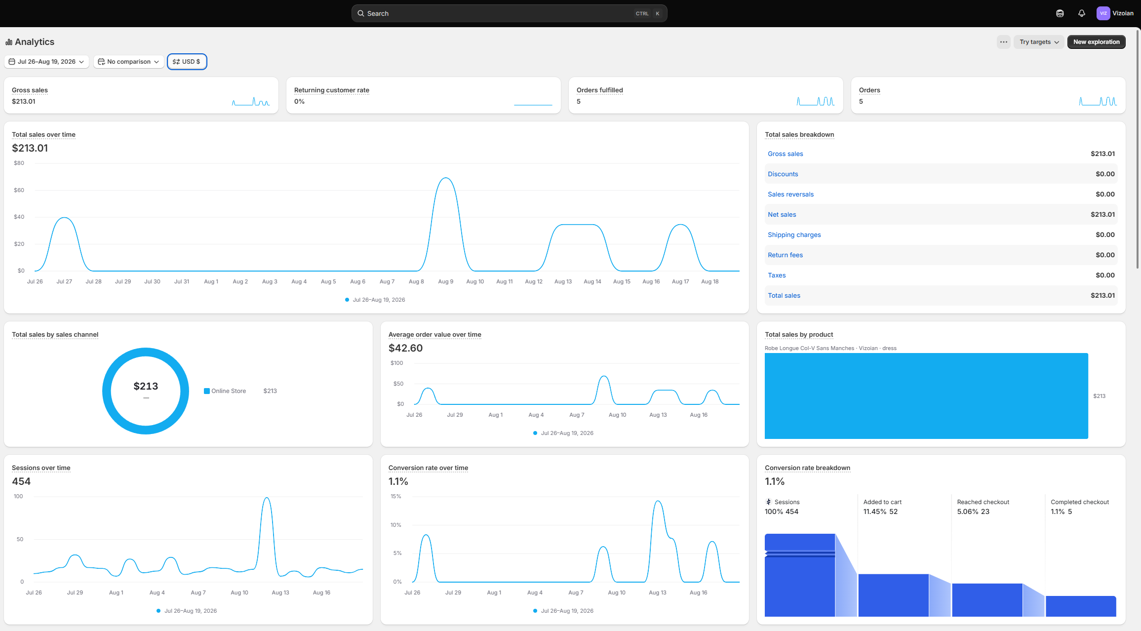
Task: Click the Analytics bar chart icon
Action: [9, 42]
